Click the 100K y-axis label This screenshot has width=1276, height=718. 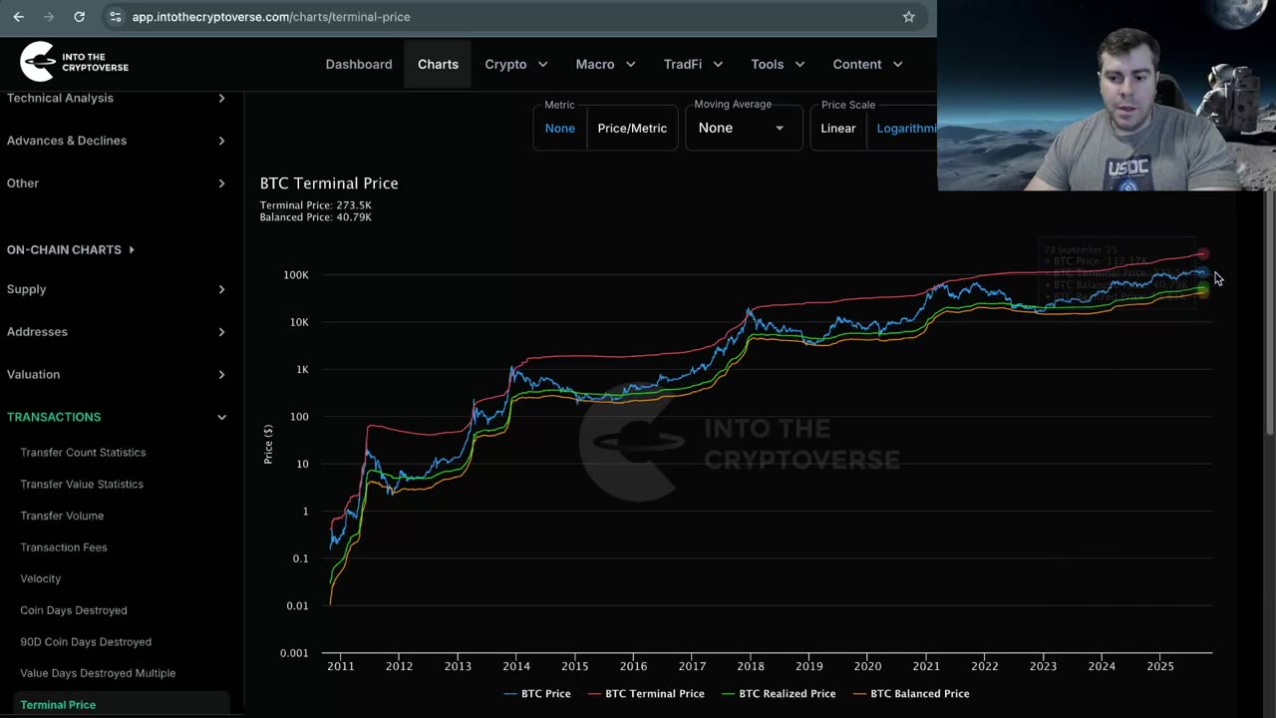click(x=296, y=275)
